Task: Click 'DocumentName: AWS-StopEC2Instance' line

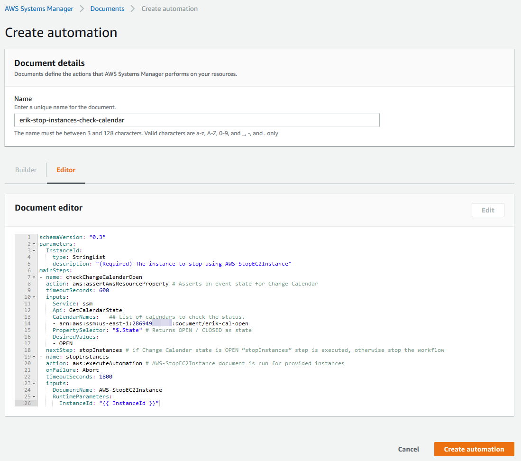Action: 107,390
